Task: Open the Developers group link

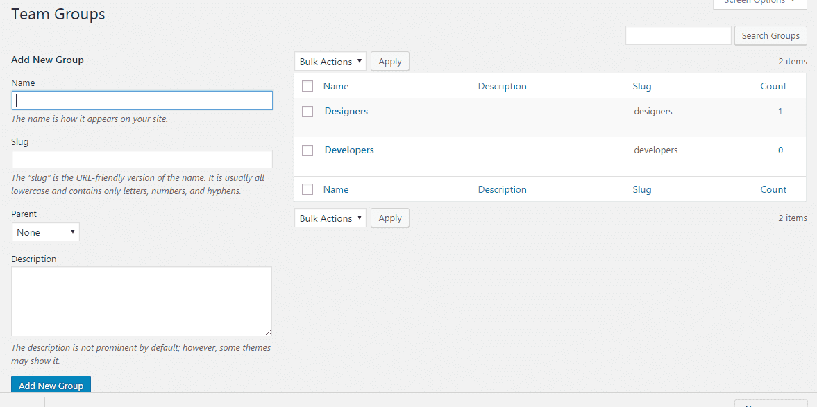Action: coord(349,150)
